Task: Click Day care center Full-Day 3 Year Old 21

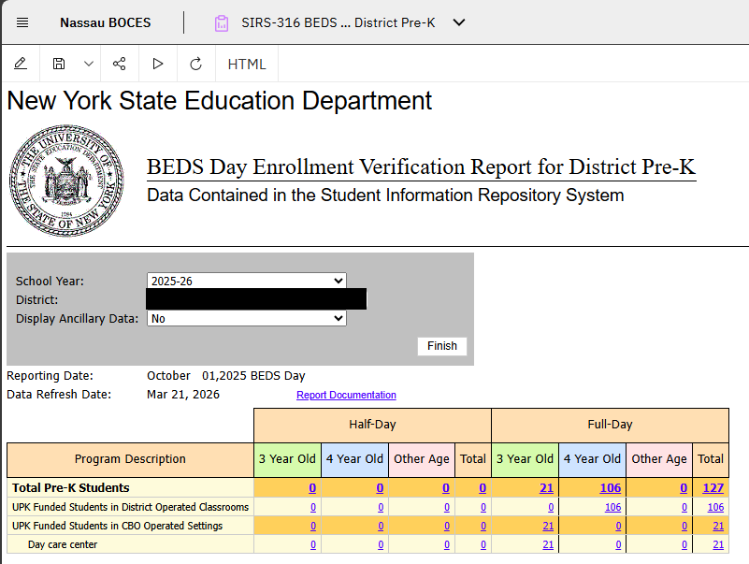Action: tap(548, 544)
